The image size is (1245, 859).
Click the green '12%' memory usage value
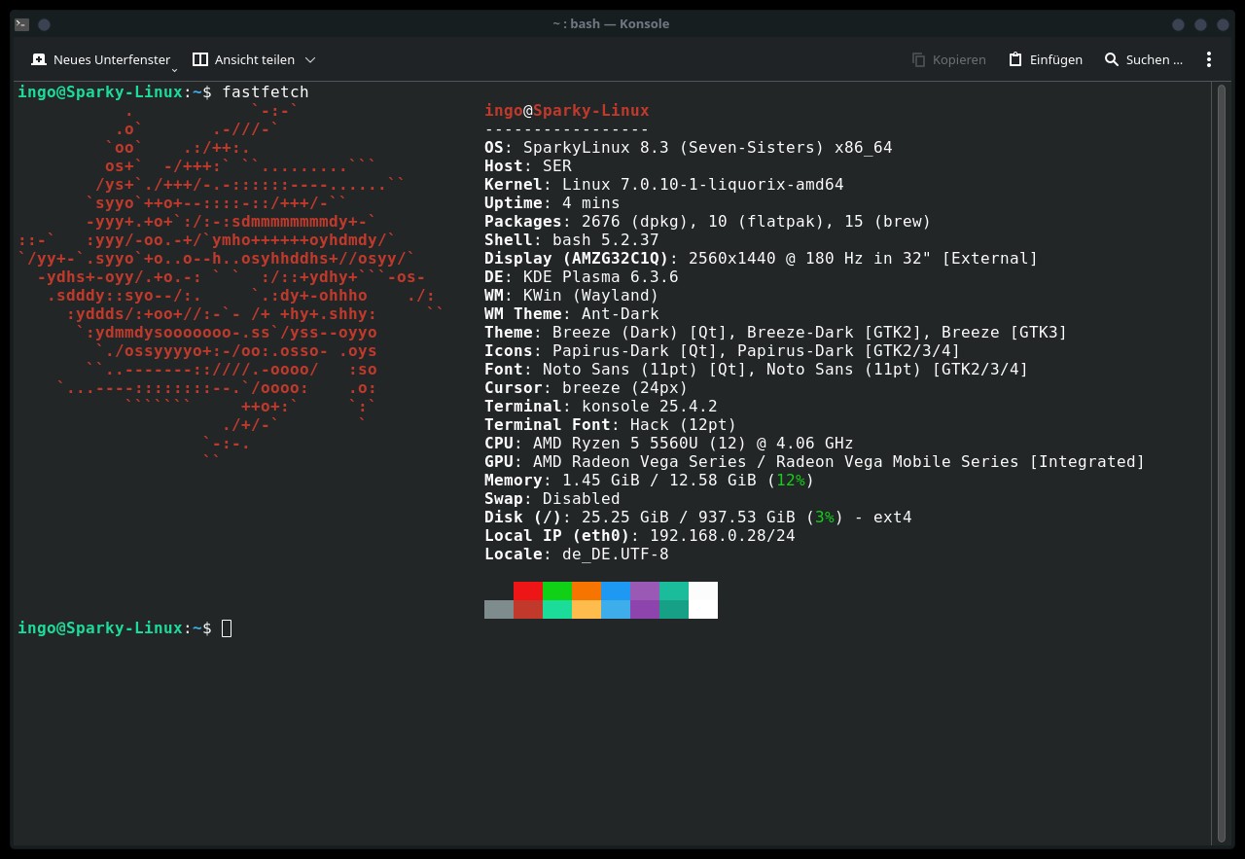[791, 481]
